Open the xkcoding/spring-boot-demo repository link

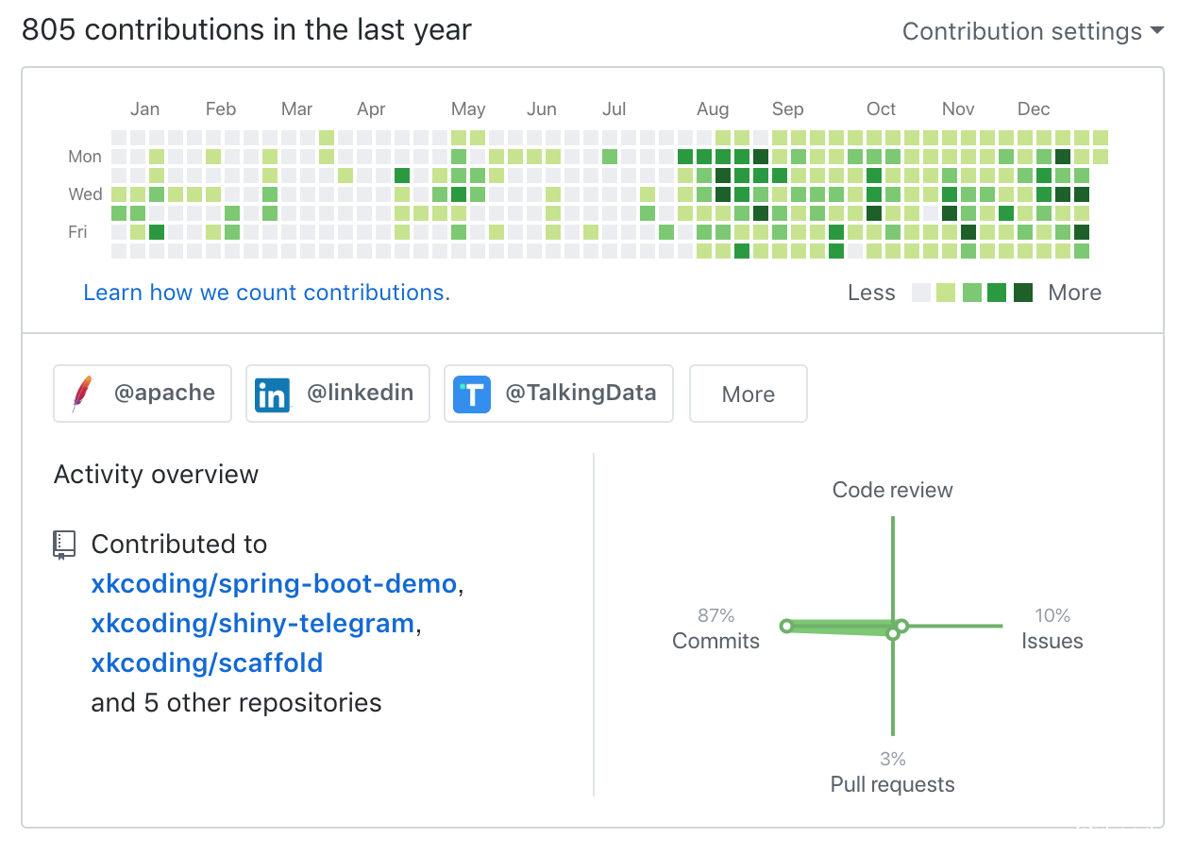pos(274,584)
